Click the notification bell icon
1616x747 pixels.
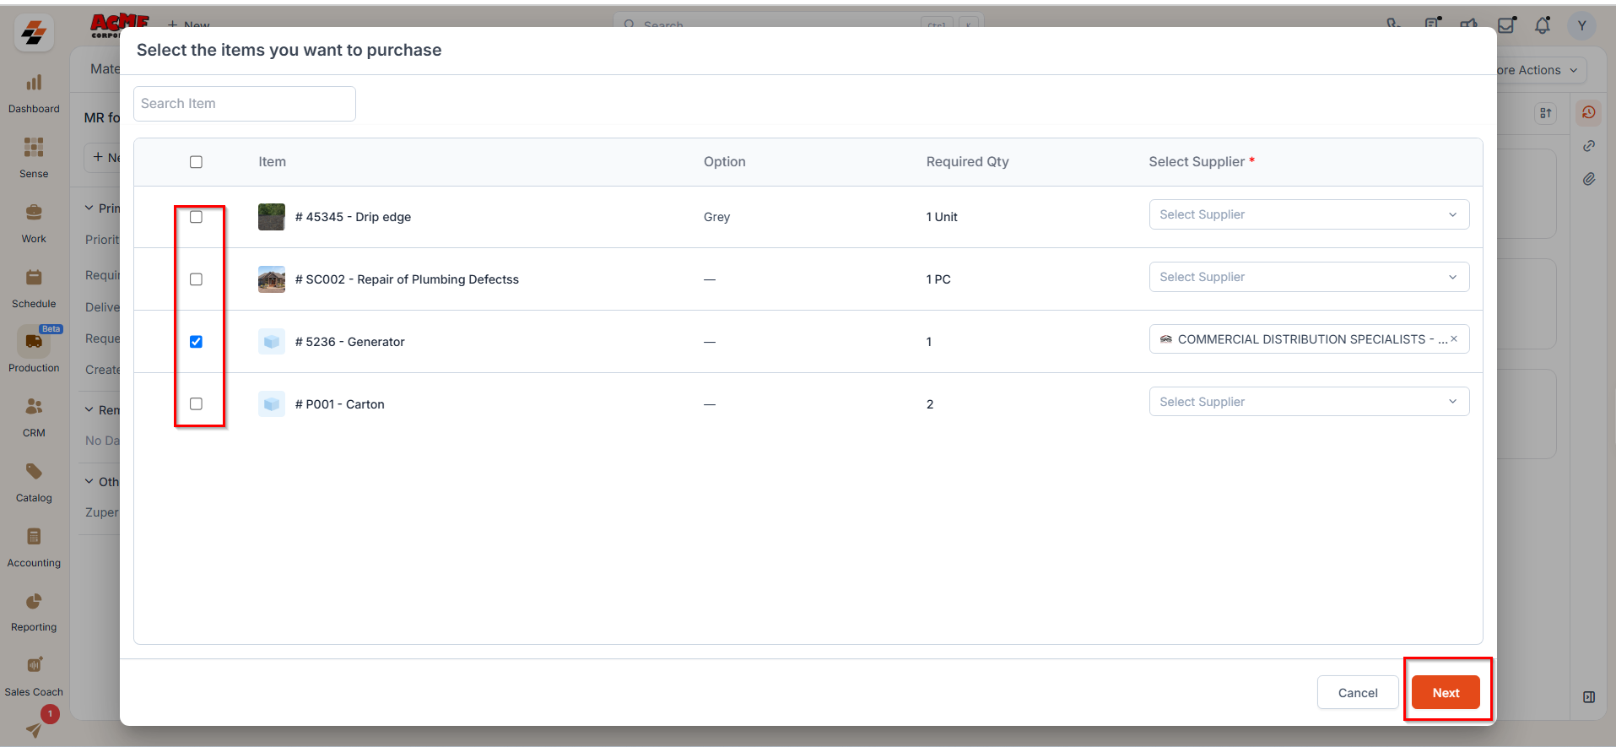click(1543, 25)
